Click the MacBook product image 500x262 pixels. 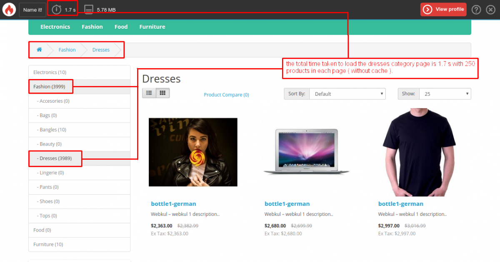(x=306, y=152)
